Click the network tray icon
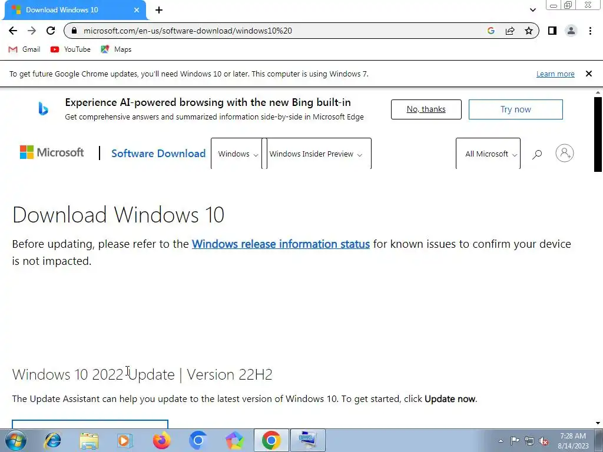The image size is (603, 452). (x=529, y=441)
